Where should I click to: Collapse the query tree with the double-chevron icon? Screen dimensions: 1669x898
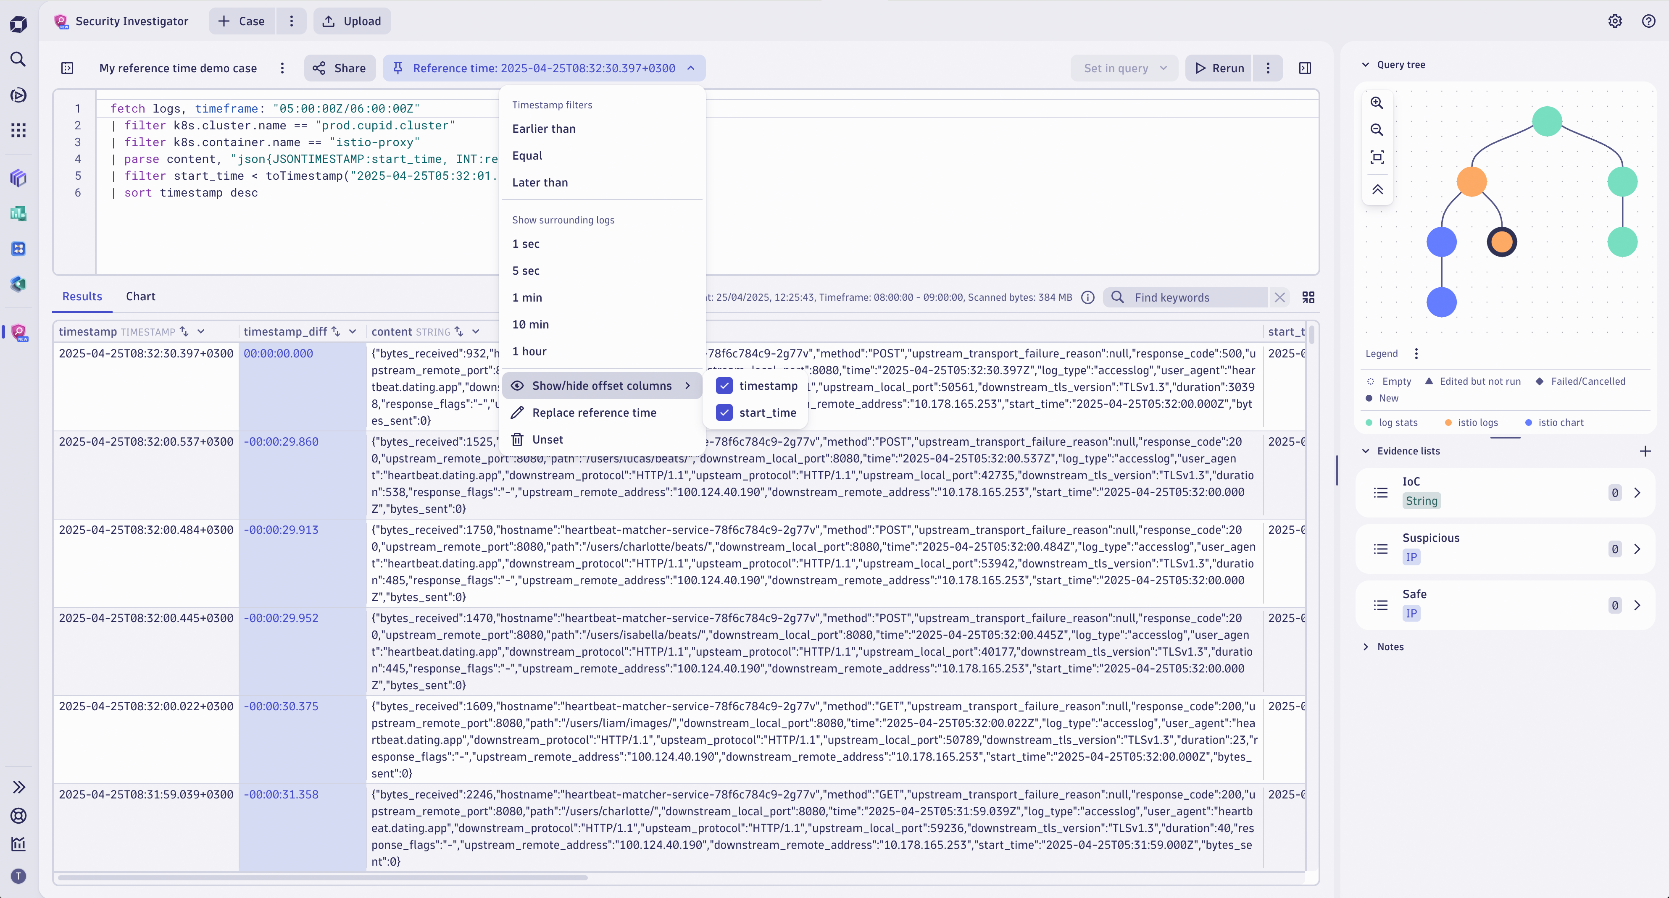(1377, 189)
